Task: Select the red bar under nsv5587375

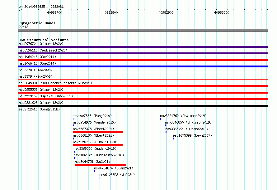Action: pyautogui.click(x=98, y=132)
